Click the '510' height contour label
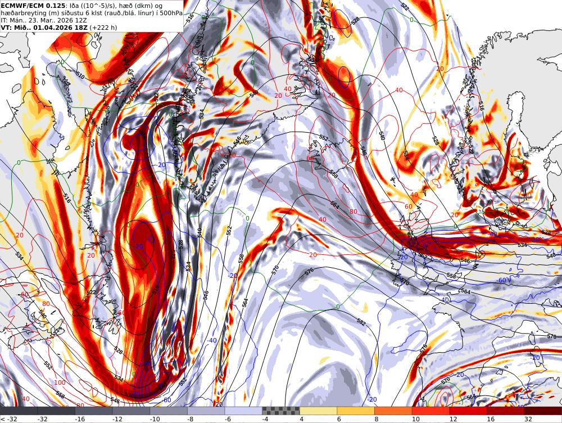562x423 pixels. click(x=80, y=76)
